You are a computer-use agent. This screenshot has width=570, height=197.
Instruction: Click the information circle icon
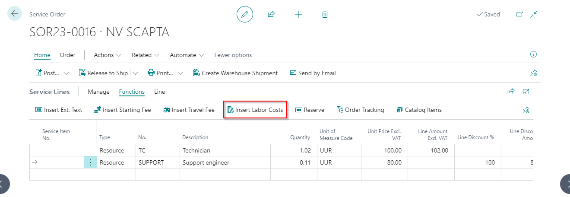pos(533,54)
